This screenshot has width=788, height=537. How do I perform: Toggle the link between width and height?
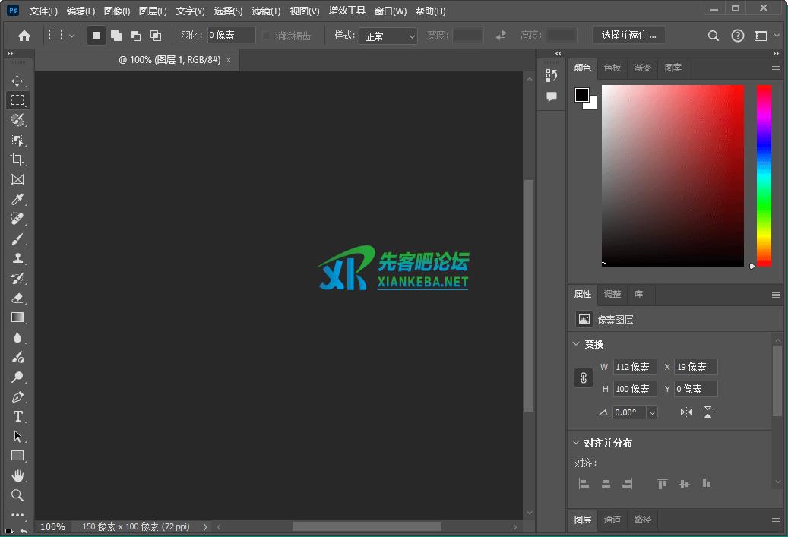coord(583,377)
